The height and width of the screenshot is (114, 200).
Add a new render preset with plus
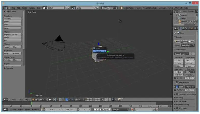[x=190, y=54]
